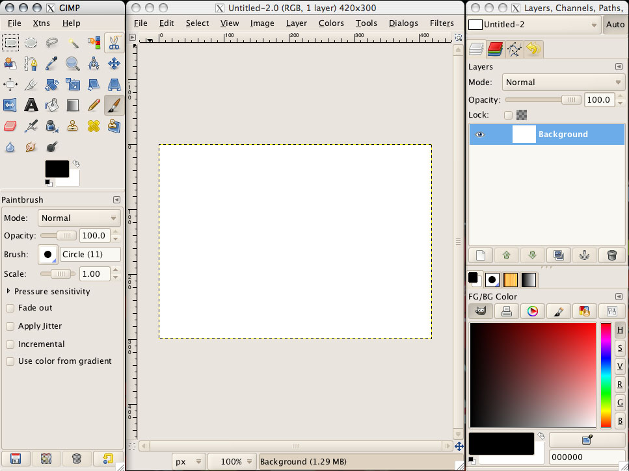629x471 pixels.
Task: Toggle the H hue radio button
Action: coord(620,330)
